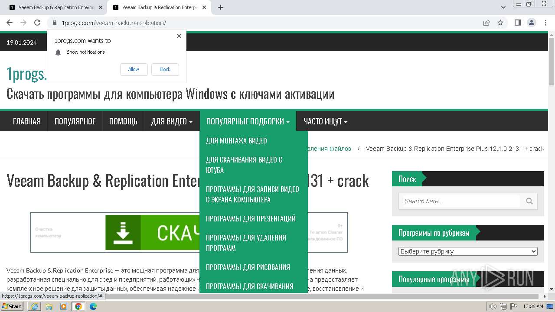This screenshot has width=555, height=312.
Task: Open the Windows Start button
Action: pos(12,306)
